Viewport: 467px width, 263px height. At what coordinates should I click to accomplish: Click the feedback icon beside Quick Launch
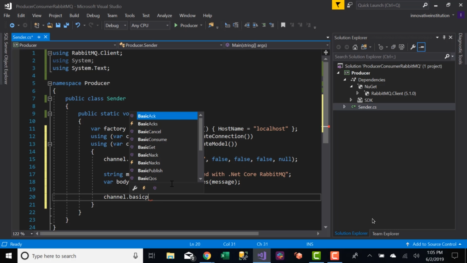[x=349, y=5]
